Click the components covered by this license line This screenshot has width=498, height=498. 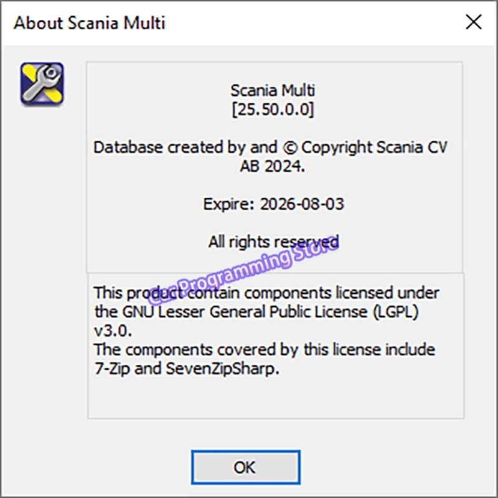coord(265,349)
